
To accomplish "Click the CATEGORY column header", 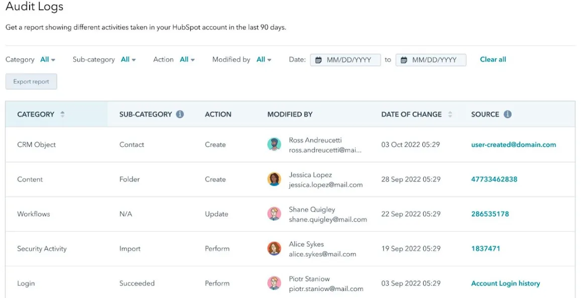I will [x=36, y=114].
